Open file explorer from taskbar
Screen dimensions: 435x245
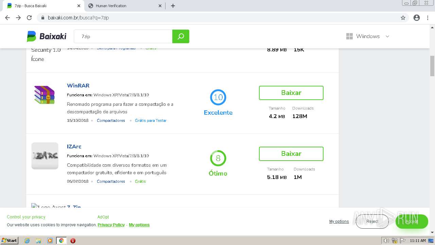(x=38, y=241)
